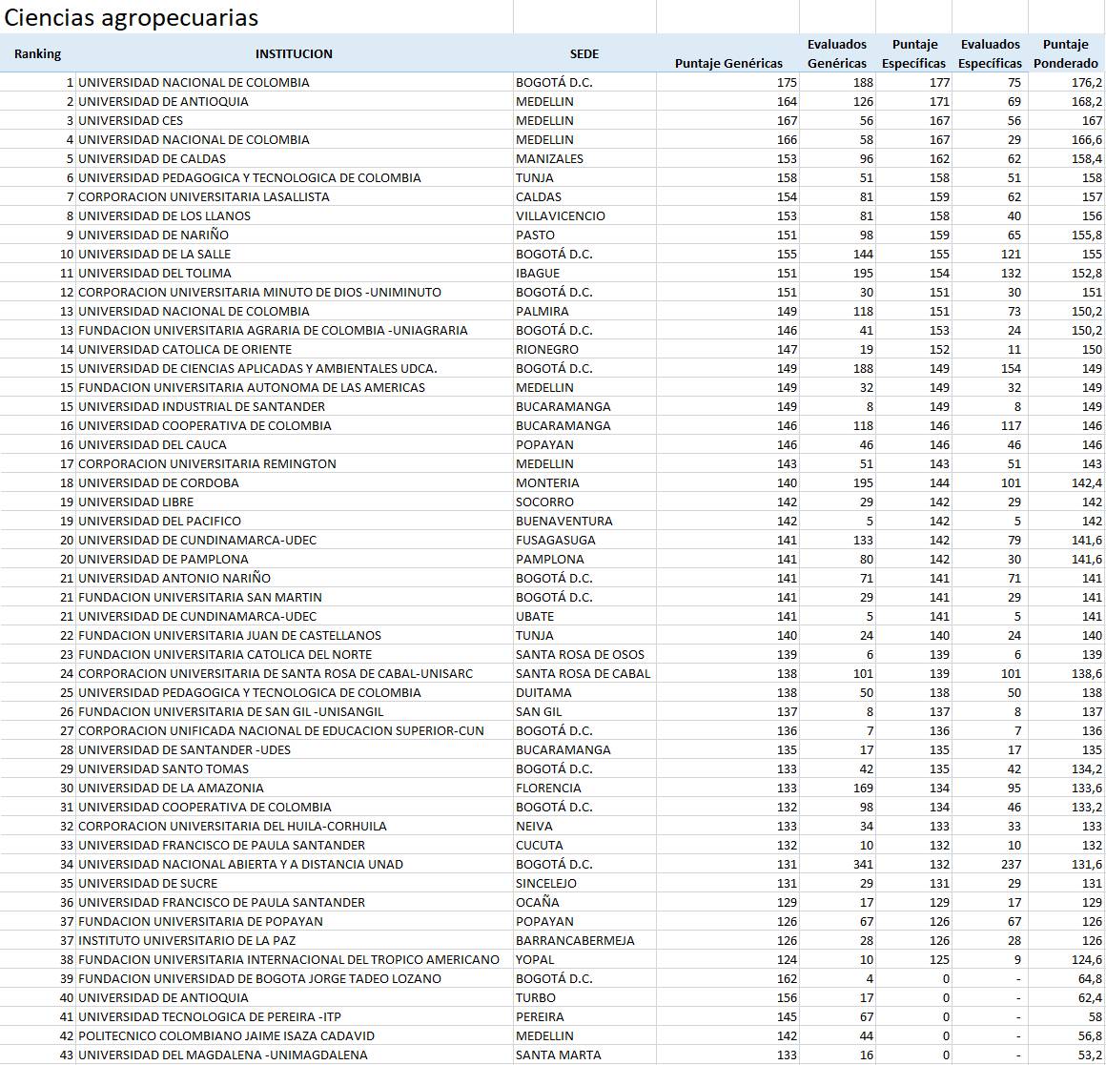This screenshot has width=1106, height=1065.
Task: Click the Ranking column header
Action: 37,54
